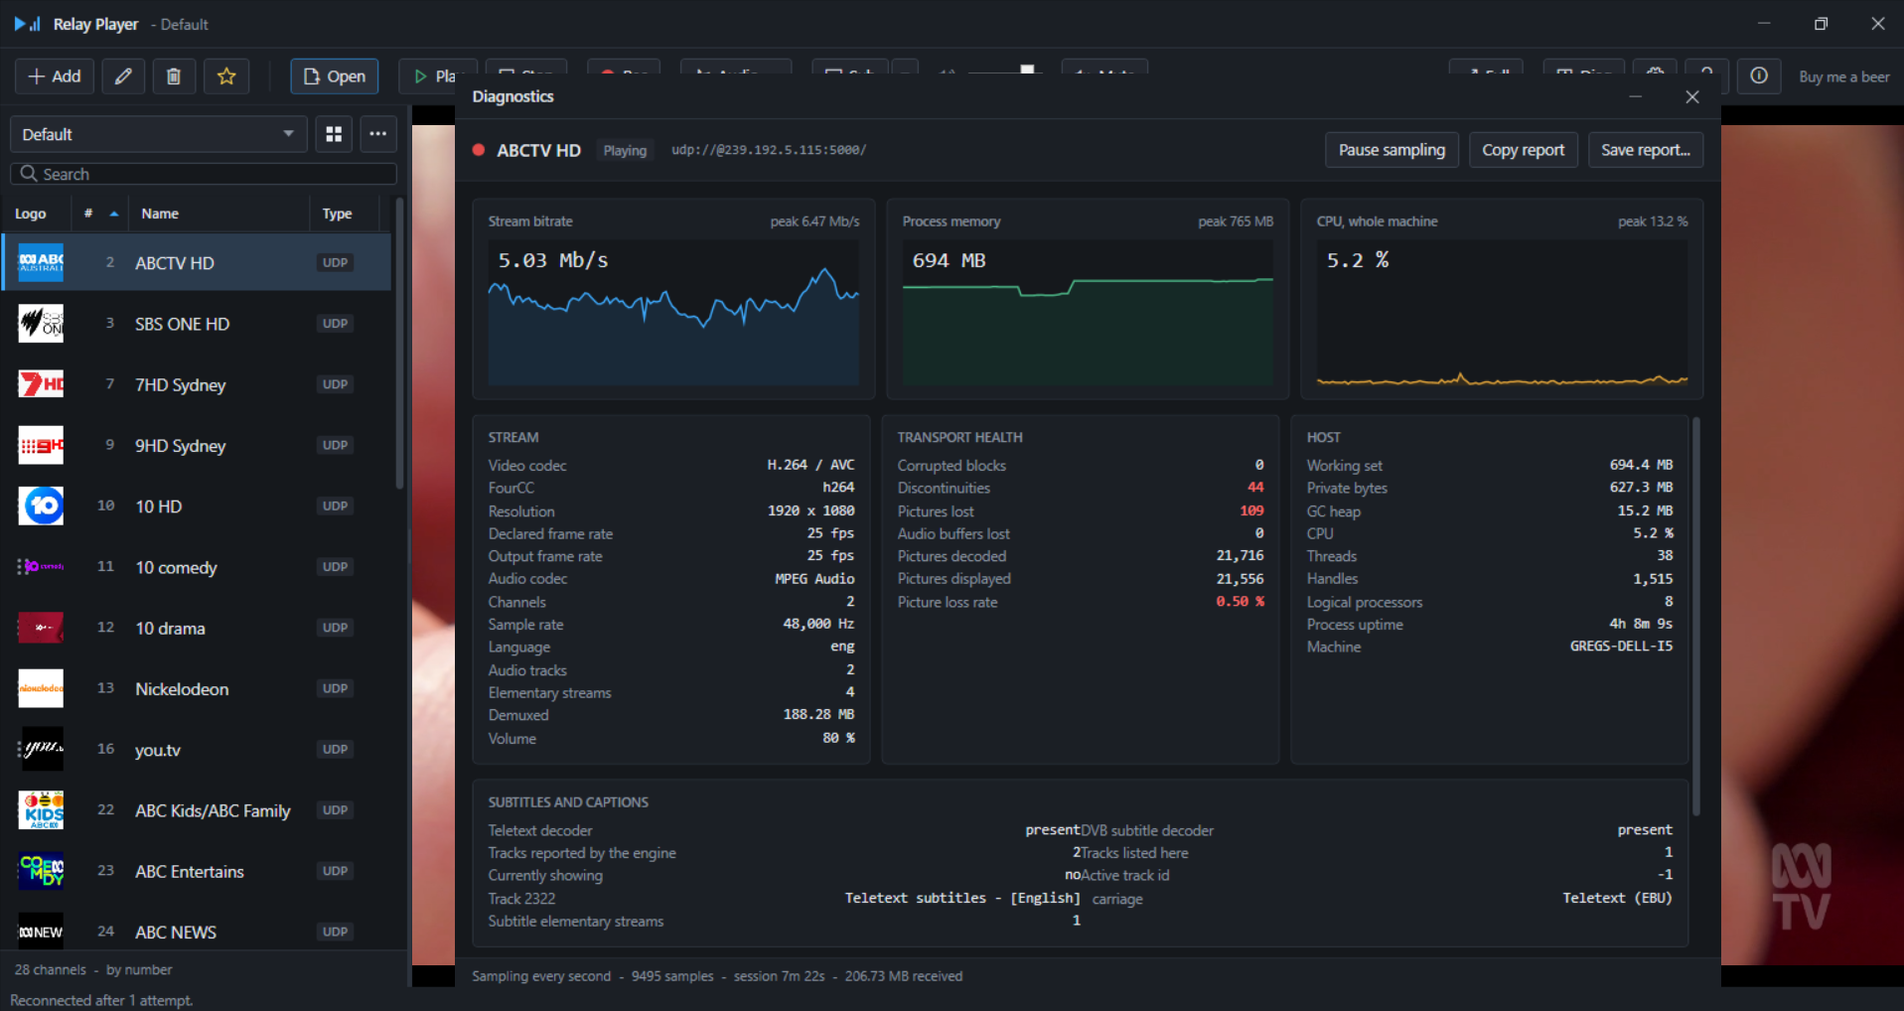Screen dimensions: 1904x1011
Task: Select the 7HD Sydney channel
Action: (x=197, y=384)
